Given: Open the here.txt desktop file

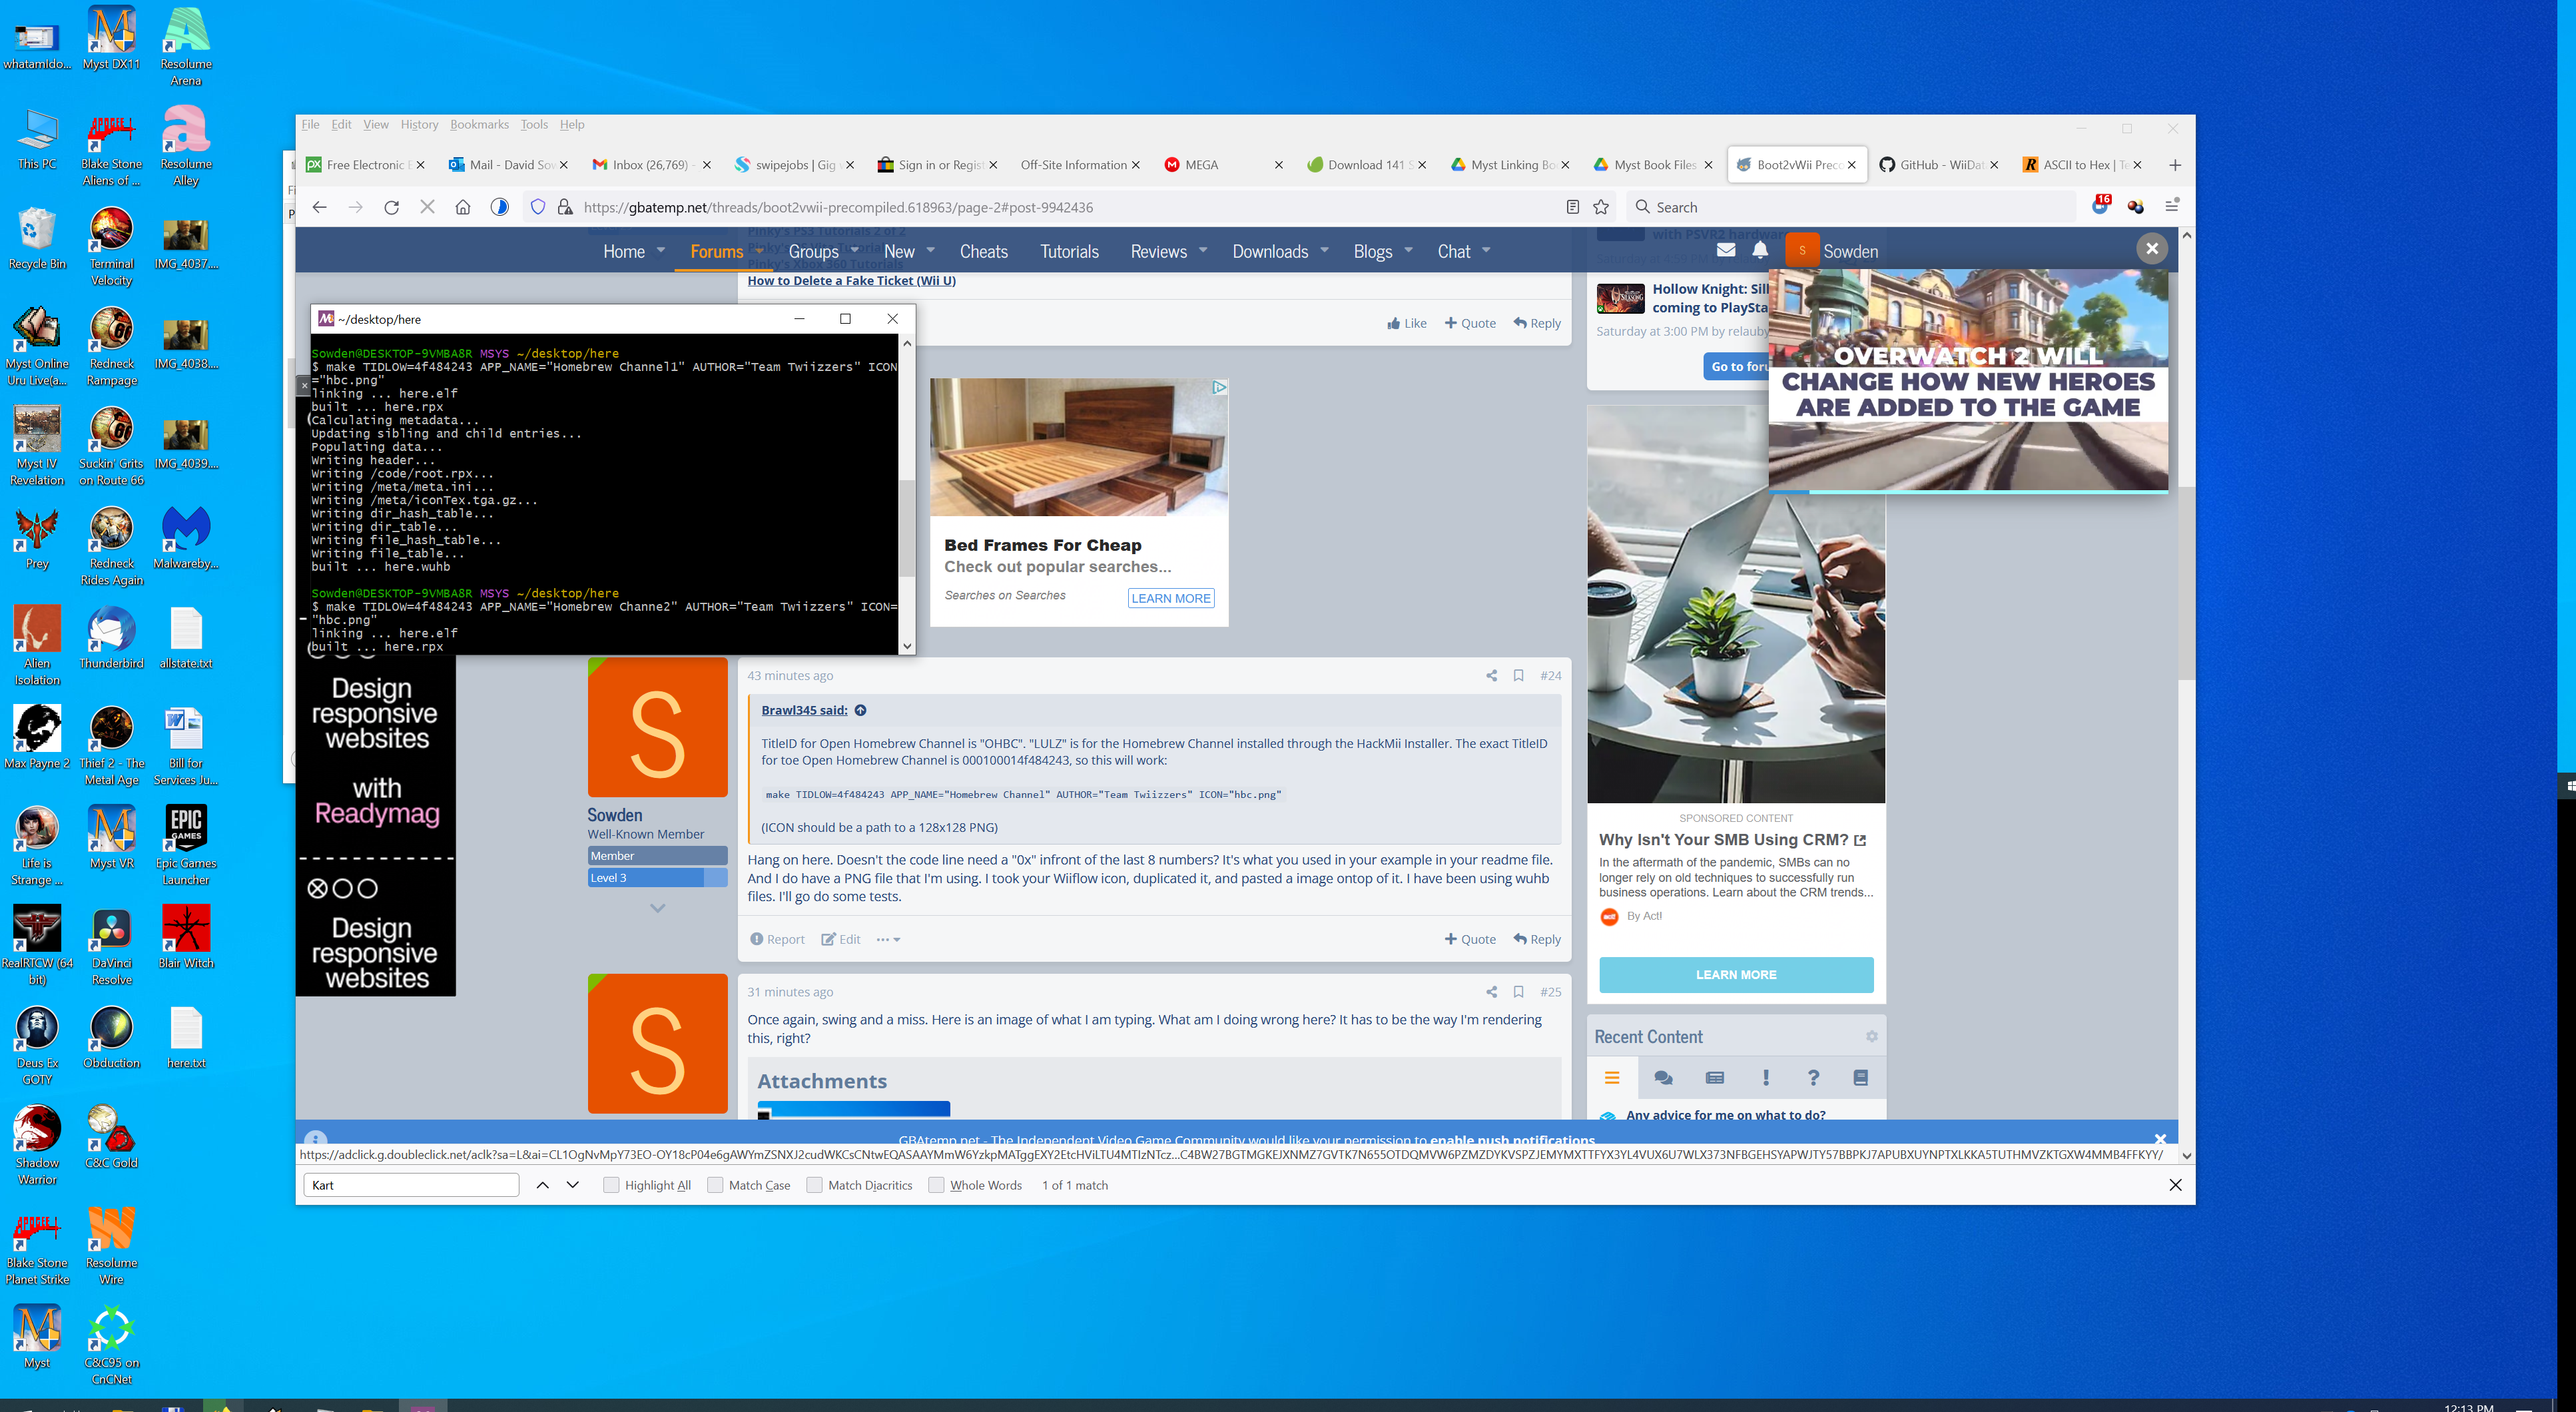Looking at the screenshot, I should tap(186, 1038).
